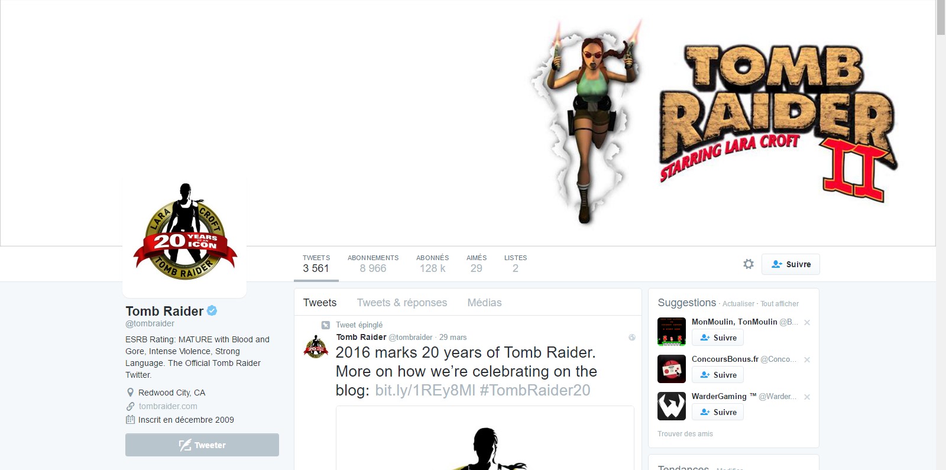Viewport: 946px width, 470px height.
Task: Open the WarderGaming profile name
Action: coord(724,396)
